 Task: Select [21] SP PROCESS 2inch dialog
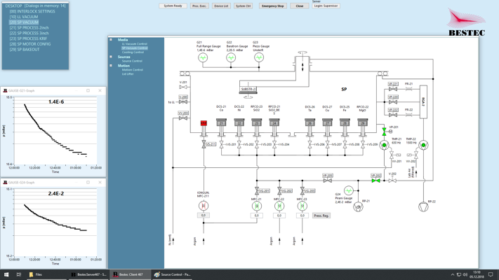click(x=29, y=28)
